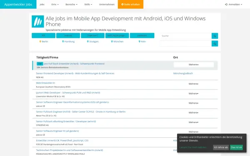Open (Junior) Web Developer PLM und R&D job

pyautogui.click(x=68, y=93)
